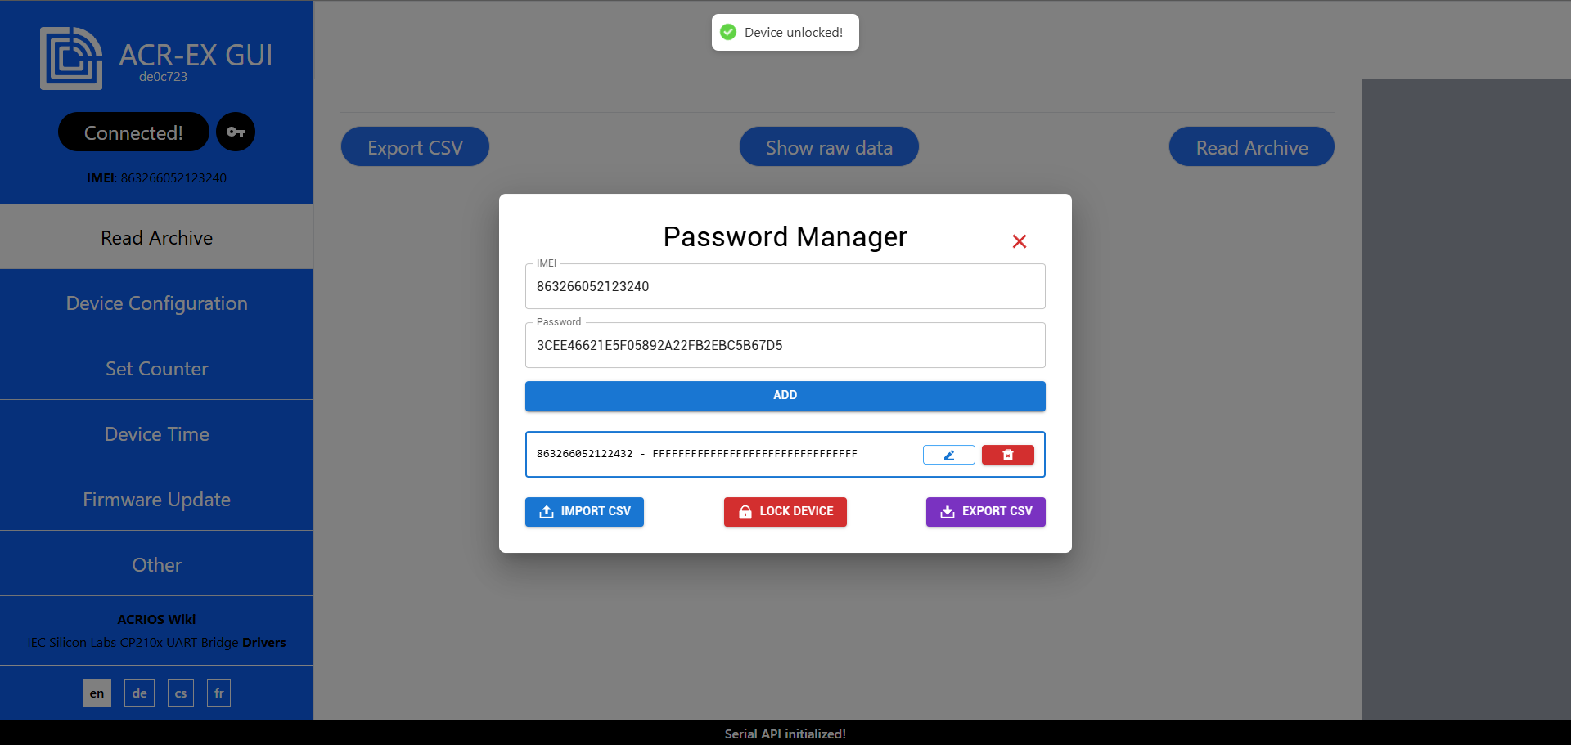Click the lock icon on Lock Device
The height and width of the screenshot is (745, 1571).
(x=745, y=511)
